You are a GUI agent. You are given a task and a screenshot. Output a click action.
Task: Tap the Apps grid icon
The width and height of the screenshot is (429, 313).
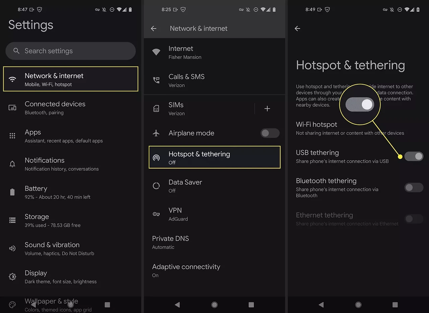tap(12, 136)
